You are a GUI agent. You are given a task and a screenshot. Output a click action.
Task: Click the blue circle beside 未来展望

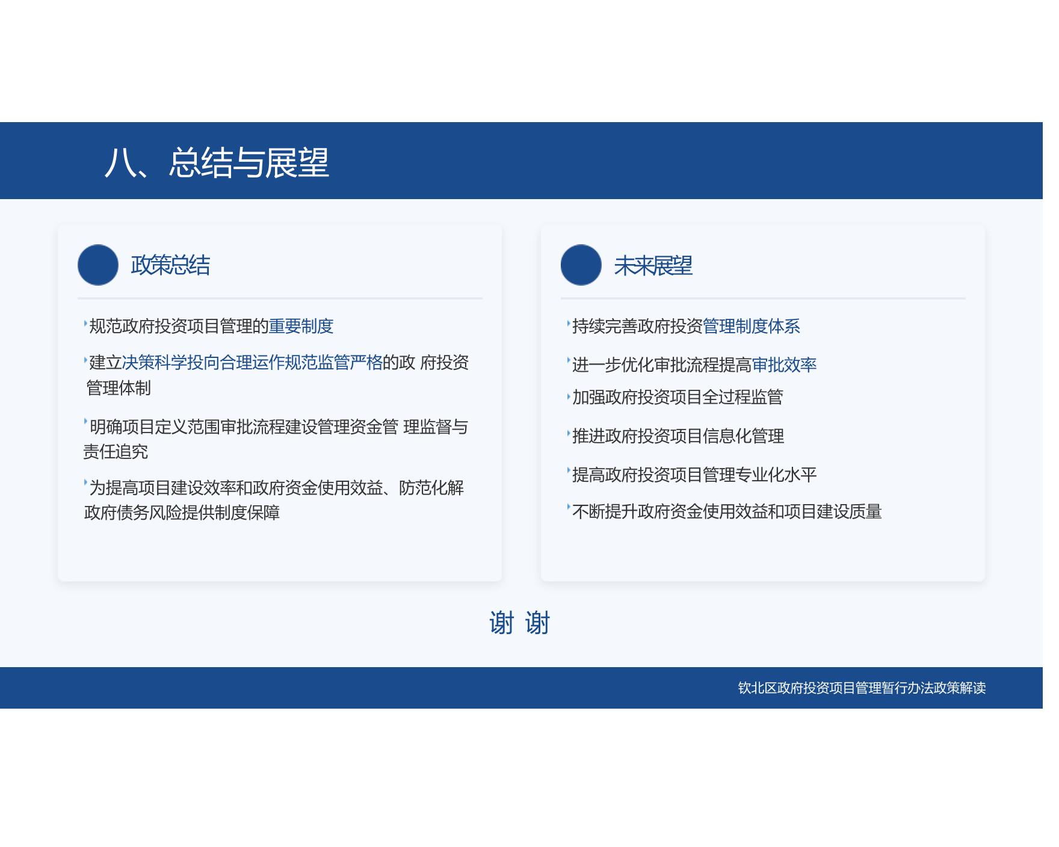[x=581, y=265]
